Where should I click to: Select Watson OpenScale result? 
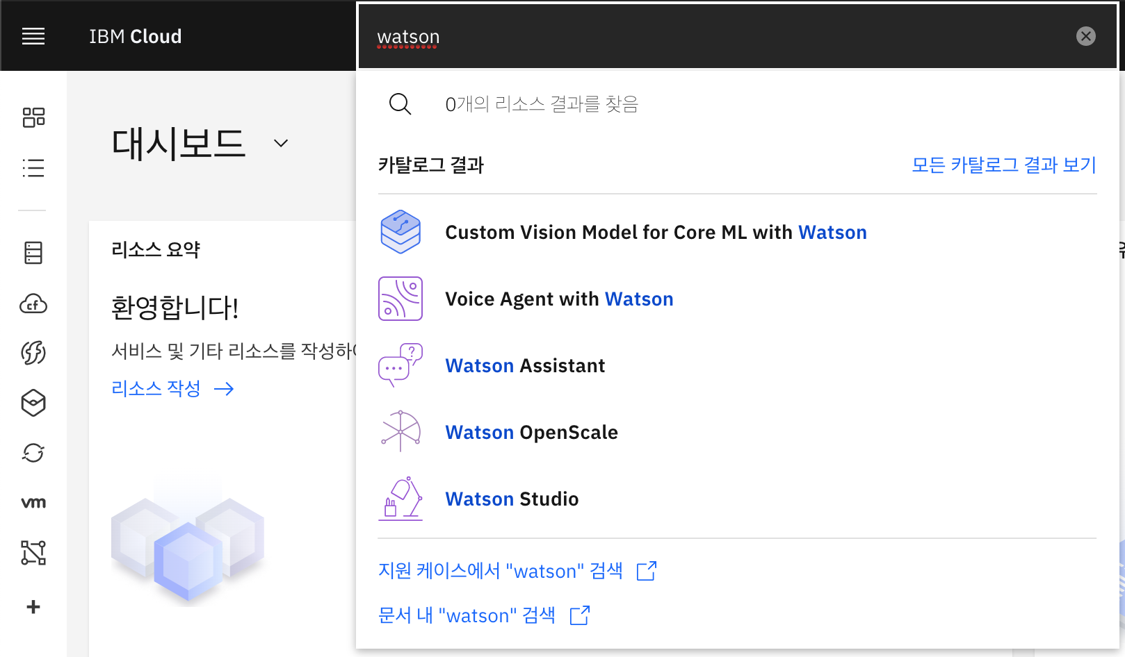click(737, 432)
